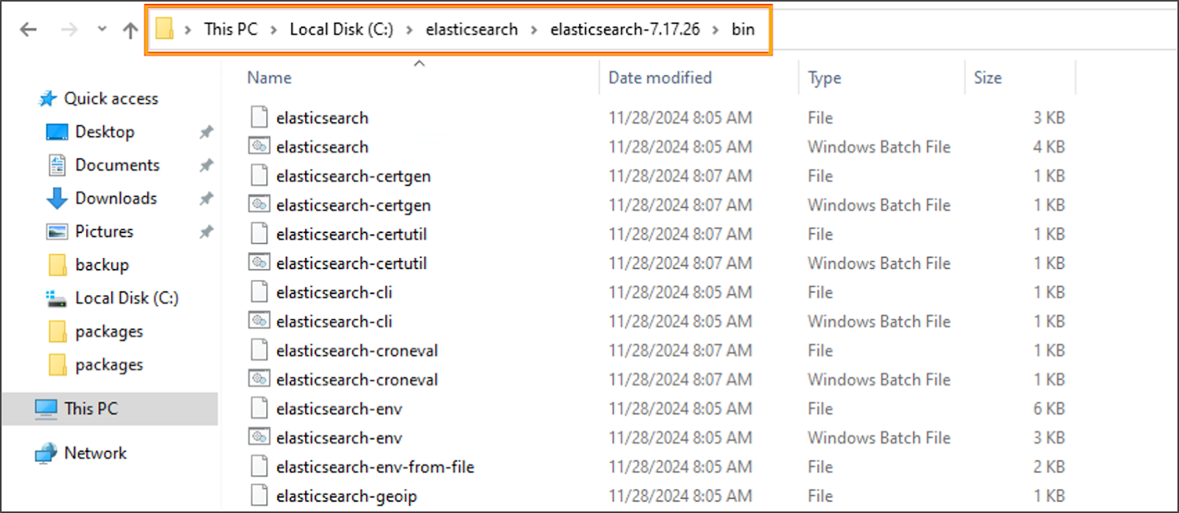Click the Downloads arrow icon in sidebar

pyautogui.click(x=57, y=198)
